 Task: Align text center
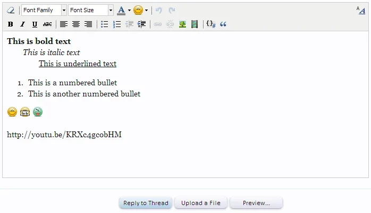(76, 24)
